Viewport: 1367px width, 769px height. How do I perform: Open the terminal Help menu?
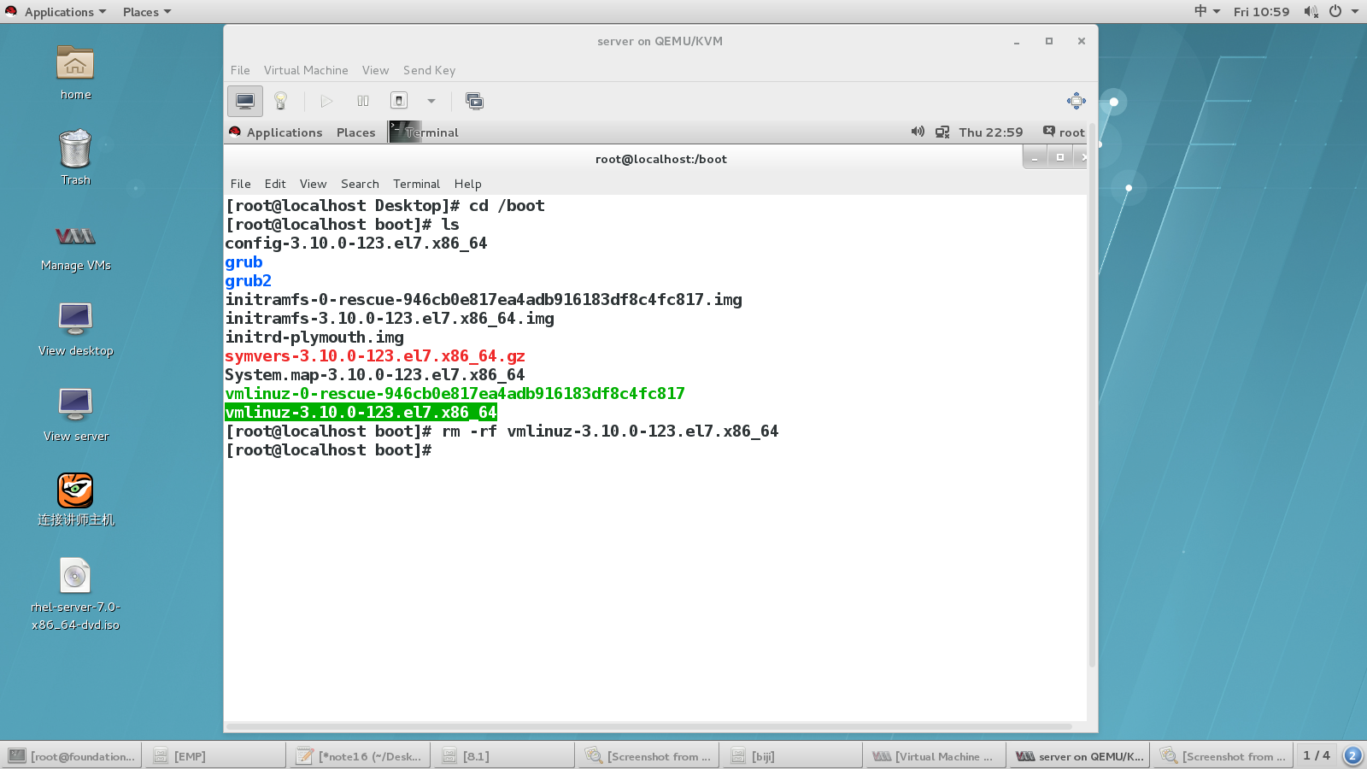pos(467,184)
